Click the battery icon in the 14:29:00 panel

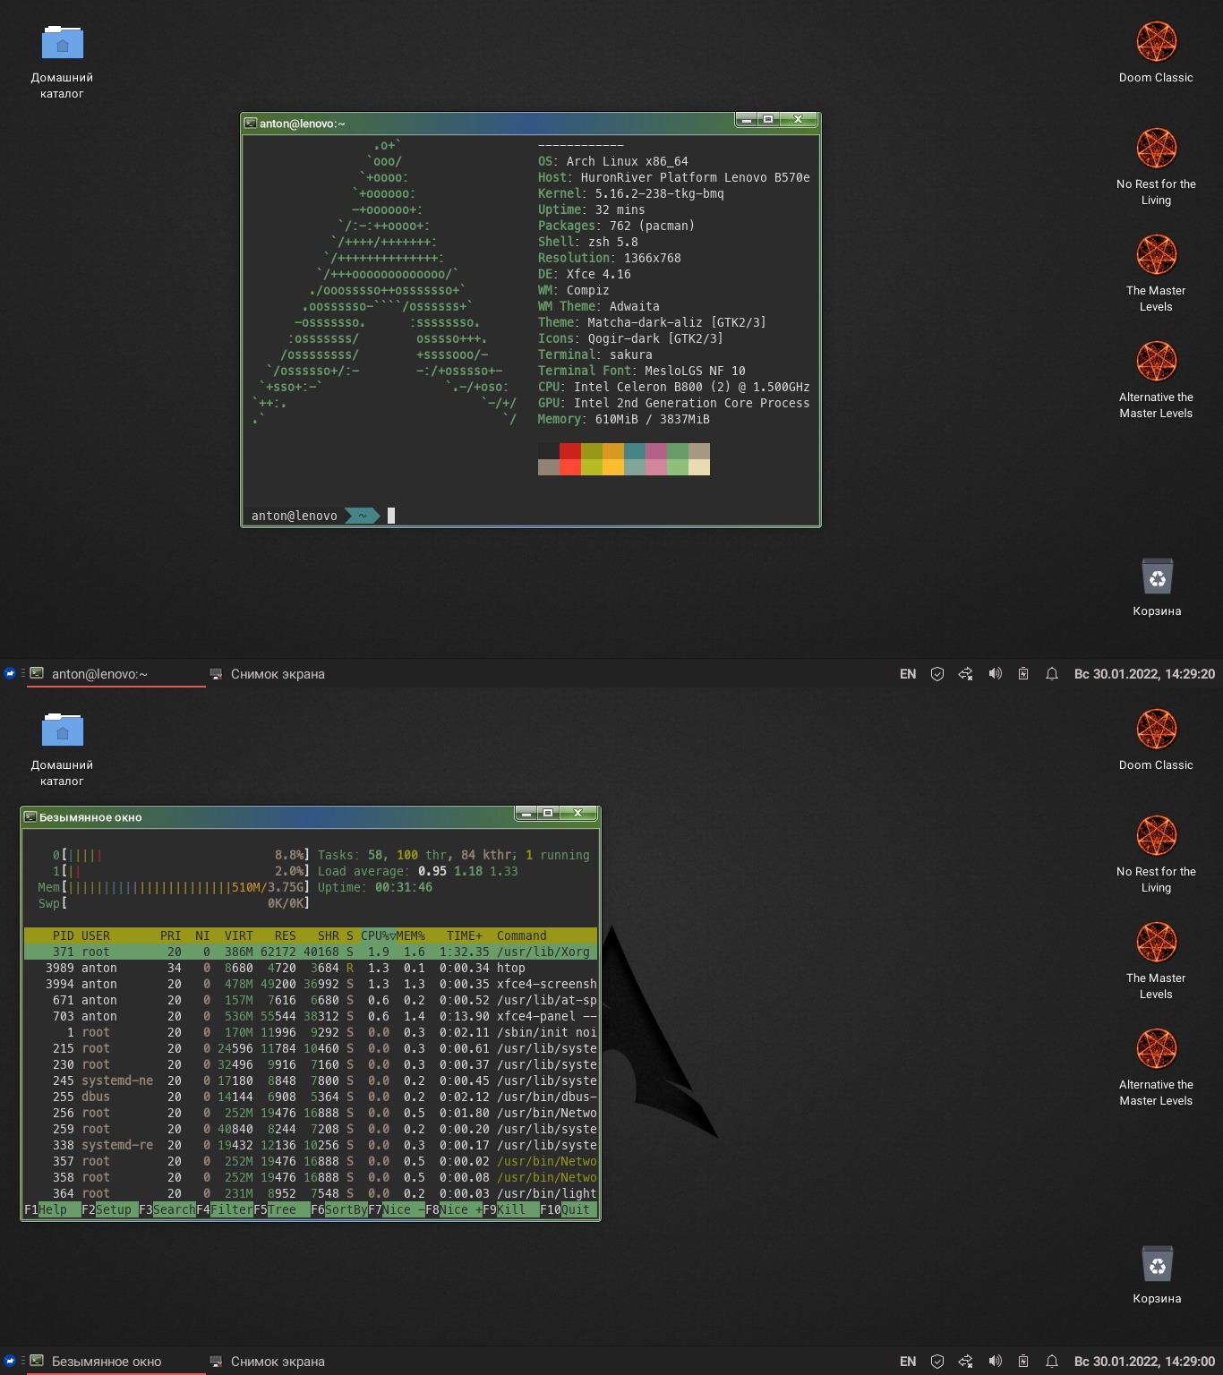pyautogui.click(x=1023, y=1362)
